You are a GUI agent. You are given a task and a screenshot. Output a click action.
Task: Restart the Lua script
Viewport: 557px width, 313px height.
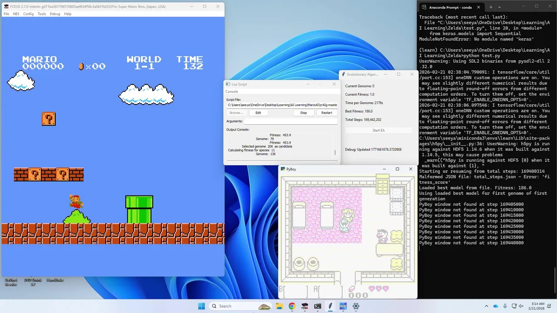point(326,113)
